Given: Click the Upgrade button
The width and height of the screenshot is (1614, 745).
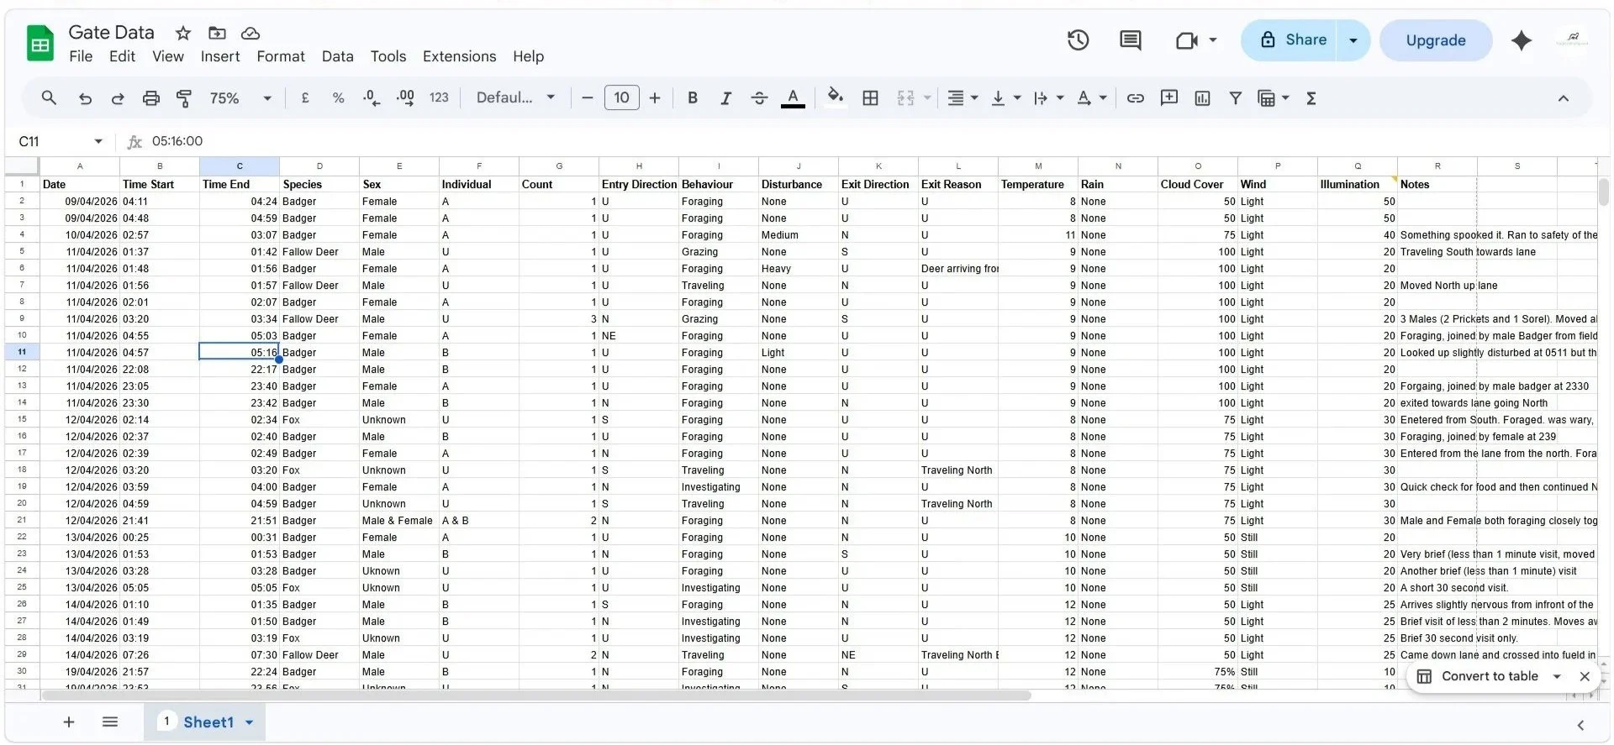Looking at the screenshot, I should coord(1436,40).
